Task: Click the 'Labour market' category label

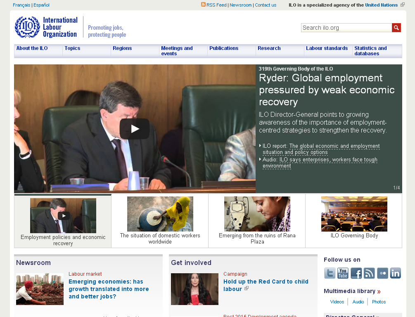Action: click(x=85, y=274)
